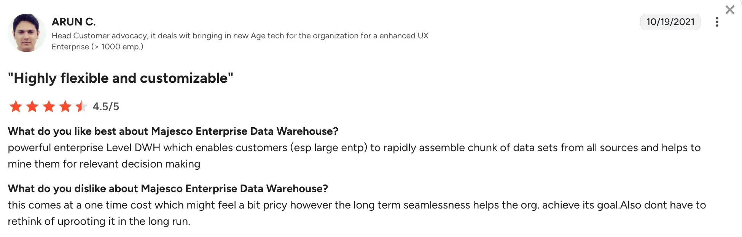This screenshot has height=237, width=742.
Task: Open the three-dot review options menu
Action: 717,22
